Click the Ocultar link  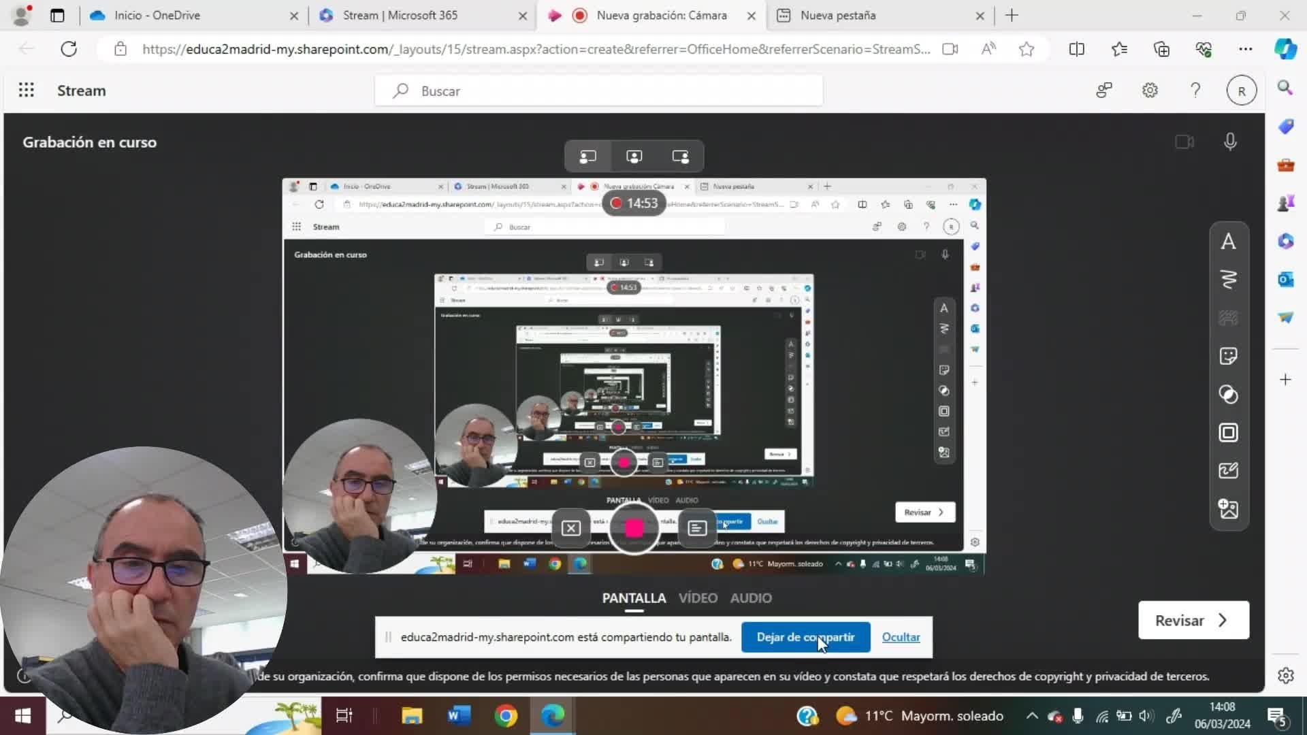pyautogui.click(x=901, y=637)
